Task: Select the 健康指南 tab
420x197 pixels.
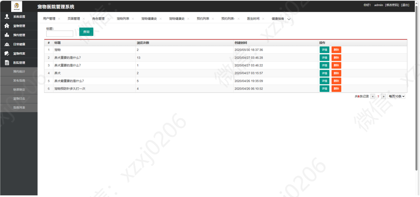Action: [x=278, y=19]
